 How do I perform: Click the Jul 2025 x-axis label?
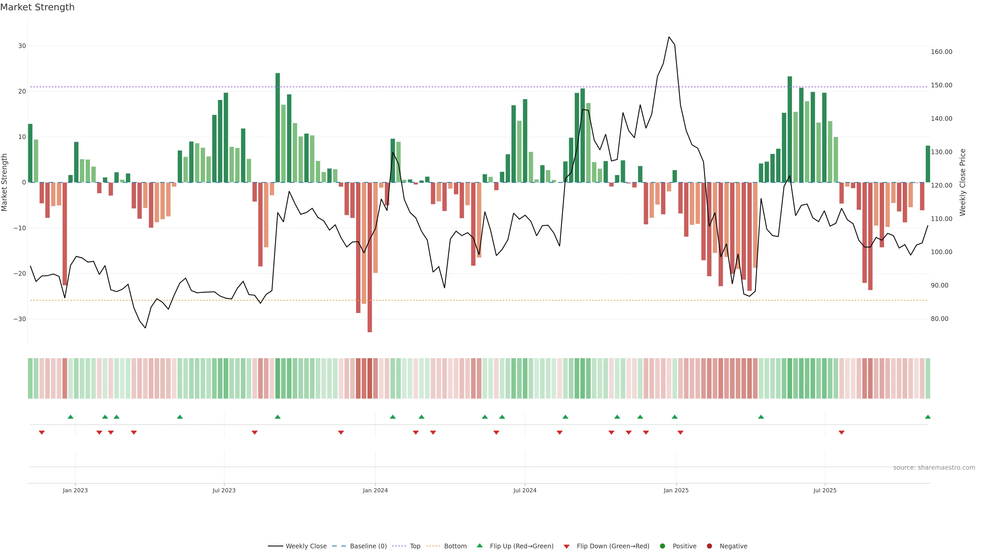point(825,490)
